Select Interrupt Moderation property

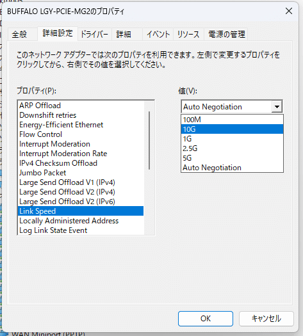81,144
